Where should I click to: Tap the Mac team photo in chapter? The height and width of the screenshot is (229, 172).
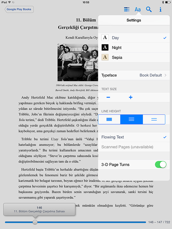78,62
